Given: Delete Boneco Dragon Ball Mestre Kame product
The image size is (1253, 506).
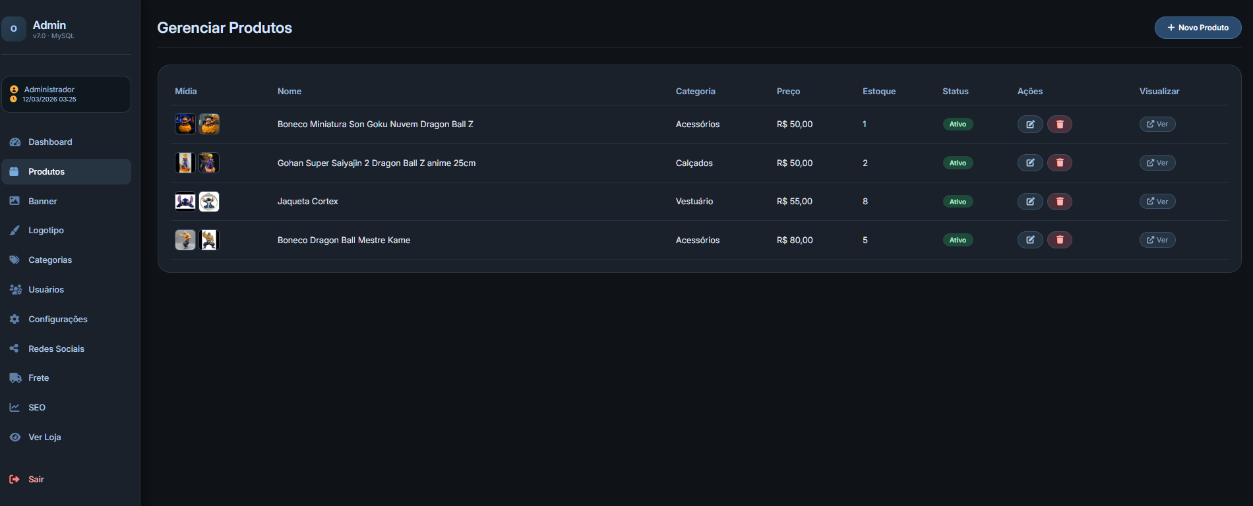Looking at the screenshot, I should pos(1059,240).
